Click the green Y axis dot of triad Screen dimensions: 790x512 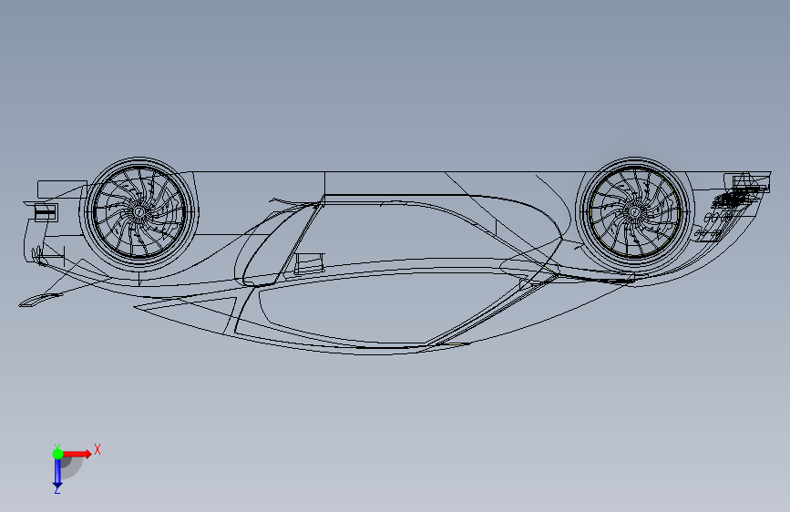click(57, 454)
